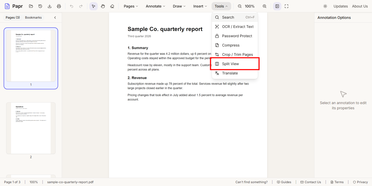Screen dimensions: 372x186
Task: Toggle the light/dark theme icon
Action: (x=325, y=6)
